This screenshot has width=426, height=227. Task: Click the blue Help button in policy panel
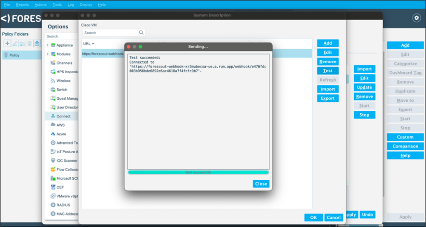(405, 156)
